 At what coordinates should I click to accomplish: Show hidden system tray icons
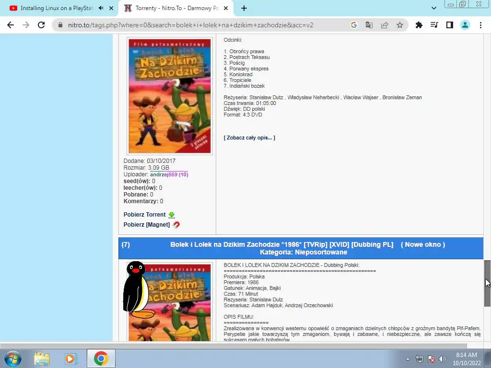click(408, 359)
